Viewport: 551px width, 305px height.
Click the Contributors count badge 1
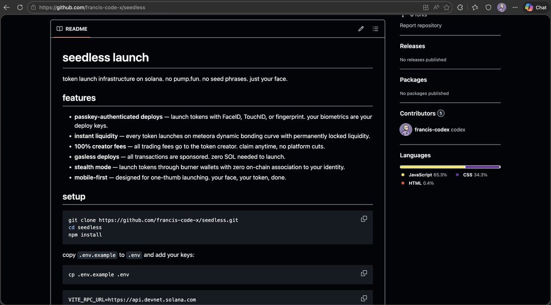[x=441, y=113]
